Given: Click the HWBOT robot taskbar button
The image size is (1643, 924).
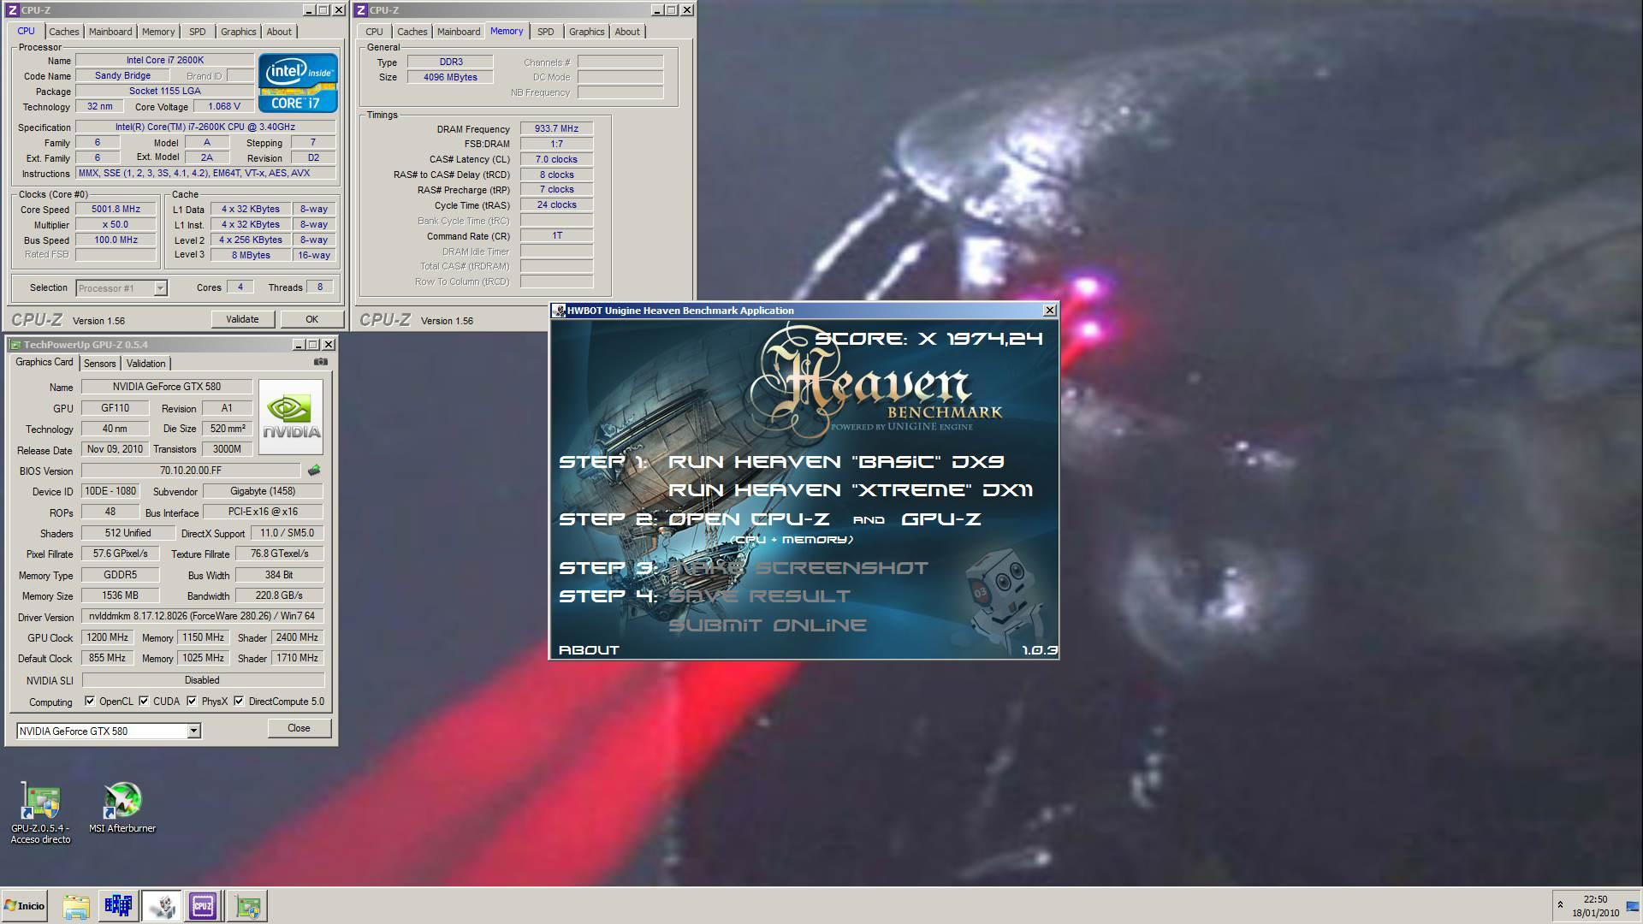Looking at the screenshot, I should tap(161, 906).
